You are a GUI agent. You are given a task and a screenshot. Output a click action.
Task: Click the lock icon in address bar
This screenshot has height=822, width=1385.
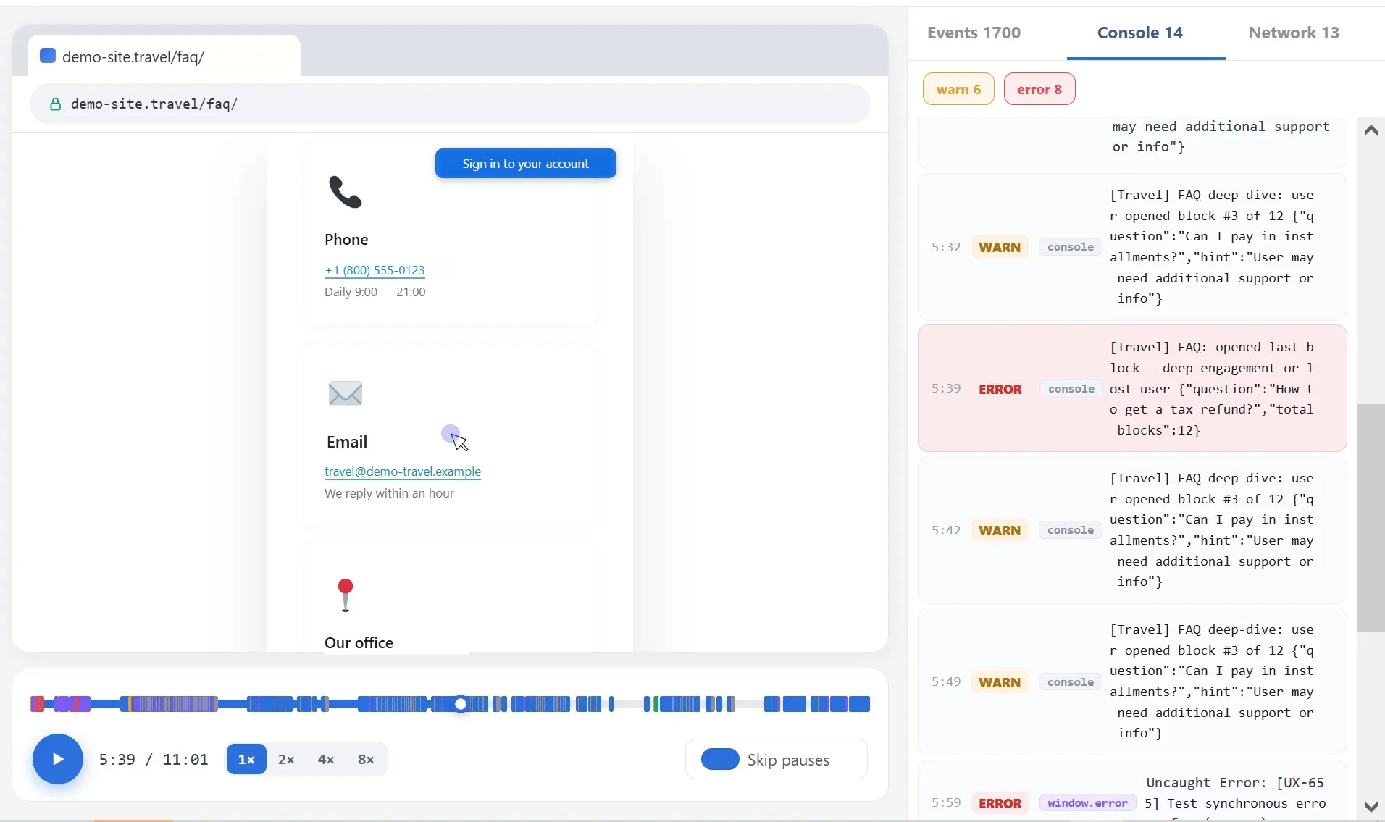pyautogui.click(x=55, y=104)
